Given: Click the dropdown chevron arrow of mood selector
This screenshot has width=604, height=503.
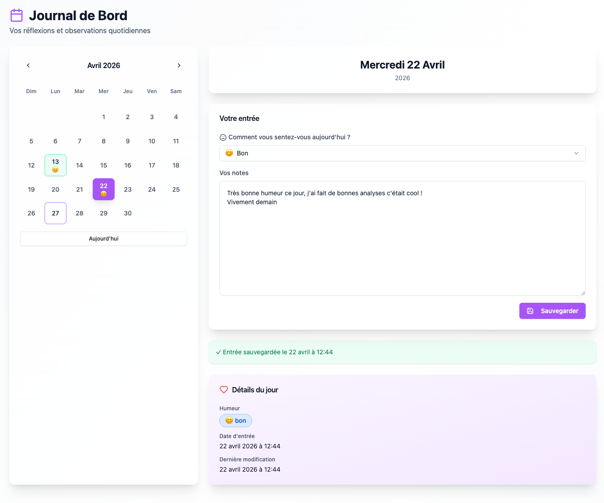Looking at the screenshot, I should pyautogui.click(x=576, y=153).
